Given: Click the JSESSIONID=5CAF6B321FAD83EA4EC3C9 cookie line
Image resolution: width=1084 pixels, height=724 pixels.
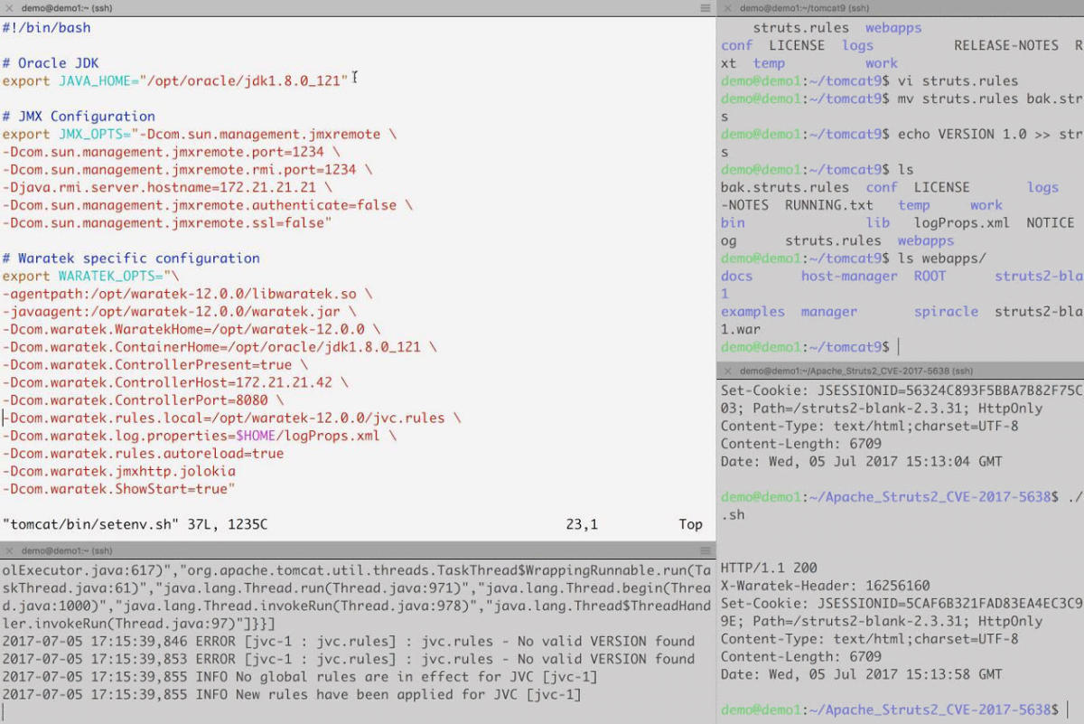Looking at the screenshot, I should point(902,604).
